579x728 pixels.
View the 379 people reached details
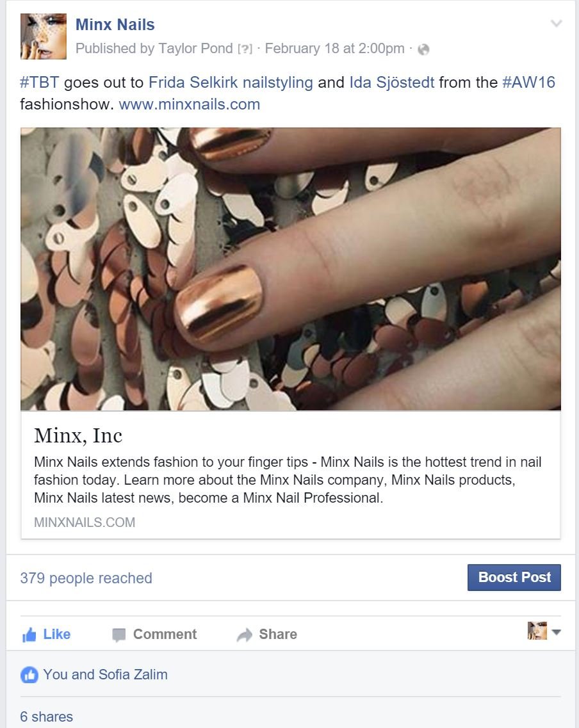86,578
